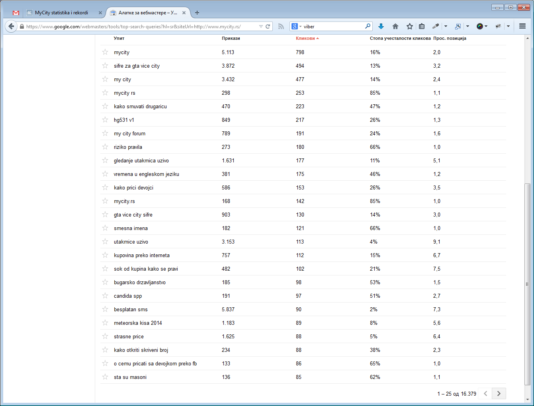Click the rainbow color wheel icon

tap(480, 26)
